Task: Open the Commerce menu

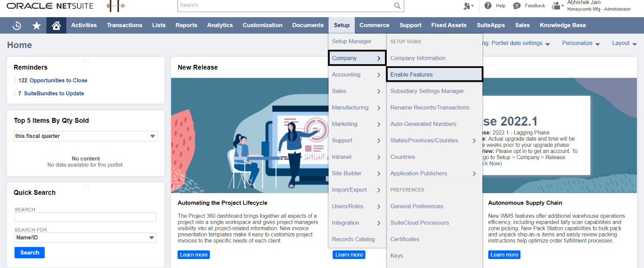Action: coord(374,25)
